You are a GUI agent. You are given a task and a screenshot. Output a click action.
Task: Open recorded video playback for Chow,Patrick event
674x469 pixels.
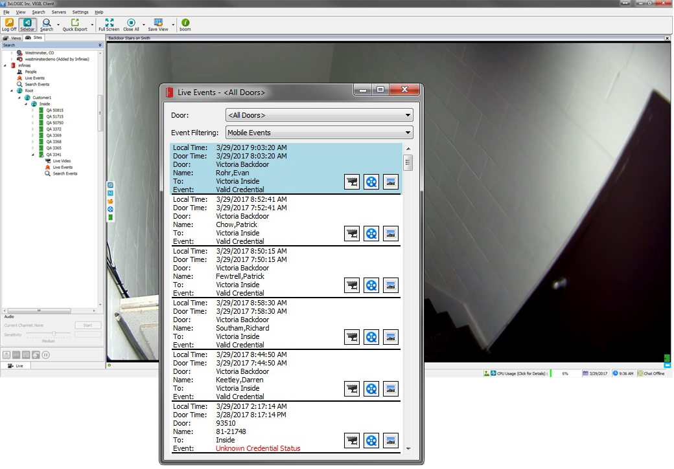pos(371,234)
